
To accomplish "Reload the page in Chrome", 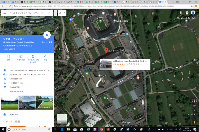I will pos(10,6).
